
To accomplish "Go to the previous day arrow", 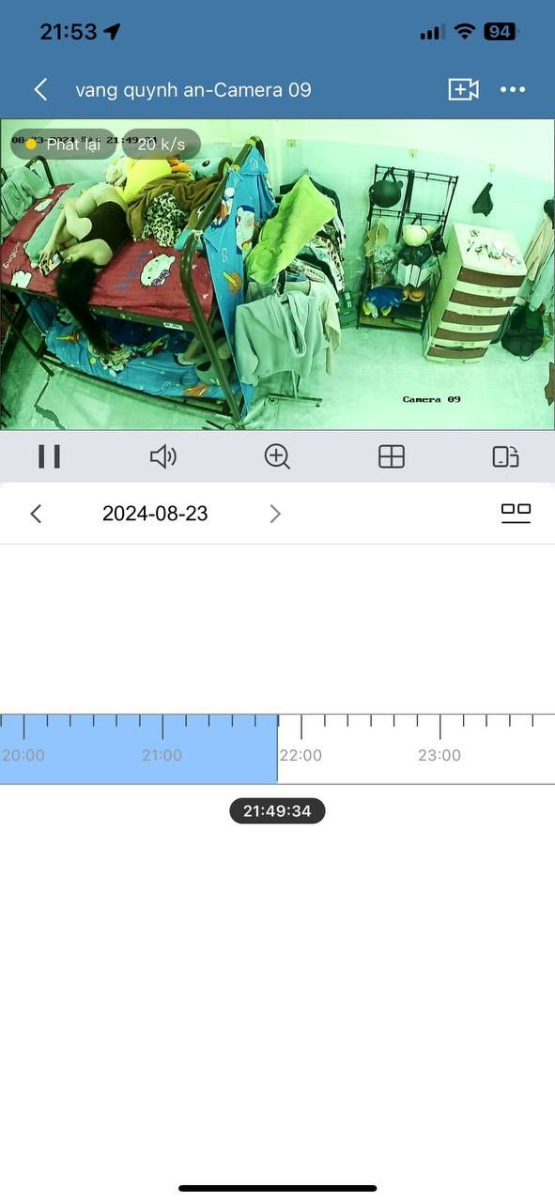I will [36, 514].
